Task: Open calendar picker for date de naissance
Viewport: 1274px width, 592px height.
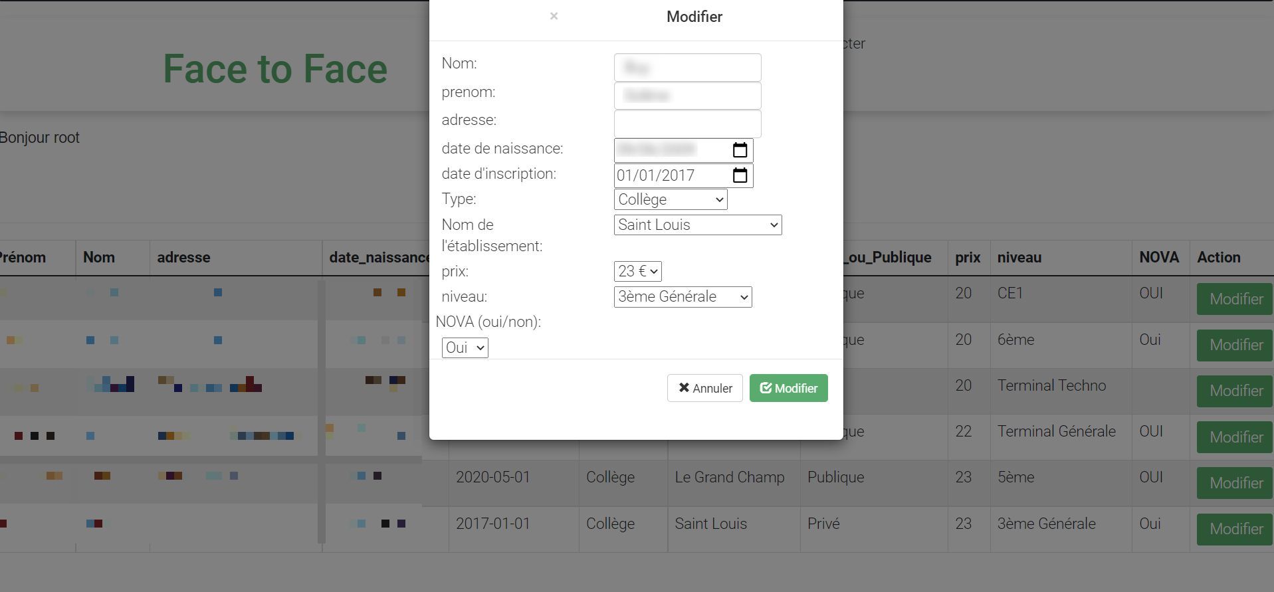Action: [740, 150]
